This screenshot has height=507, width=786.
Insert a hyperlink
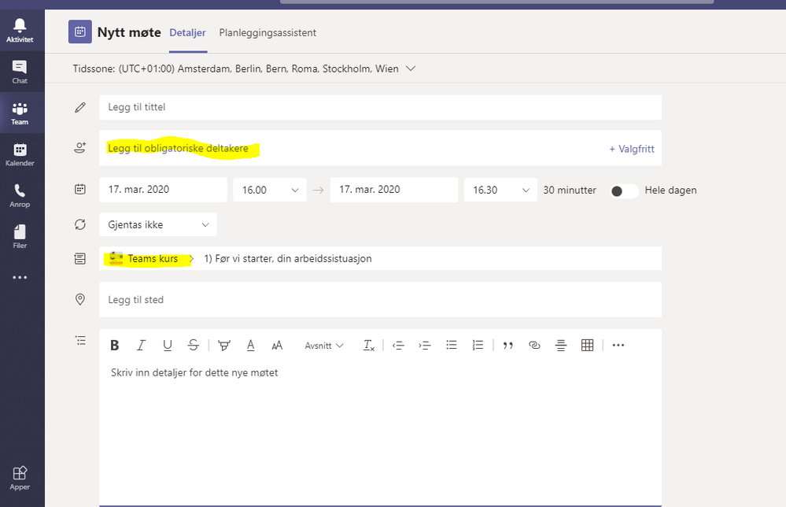pos(534,345)
